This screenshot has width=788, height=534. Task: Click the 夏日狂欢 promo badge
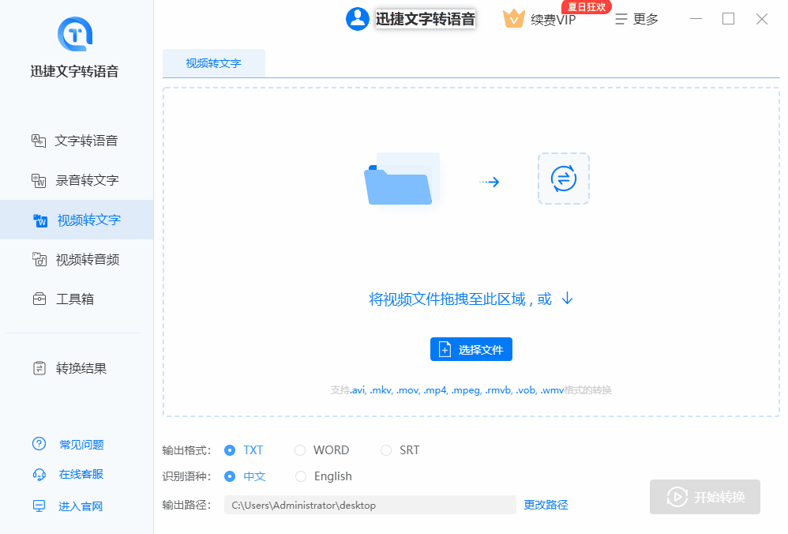[x=586, y=6]
